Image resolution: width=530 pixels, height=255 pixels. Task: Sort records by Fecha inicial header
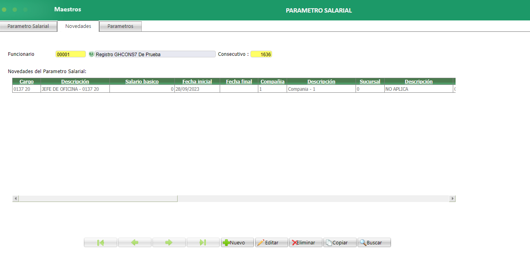(x=197, y=81)
